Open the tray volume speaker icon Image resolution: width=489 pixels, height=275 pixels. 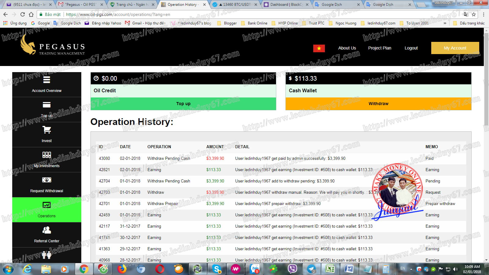(455, 269)
